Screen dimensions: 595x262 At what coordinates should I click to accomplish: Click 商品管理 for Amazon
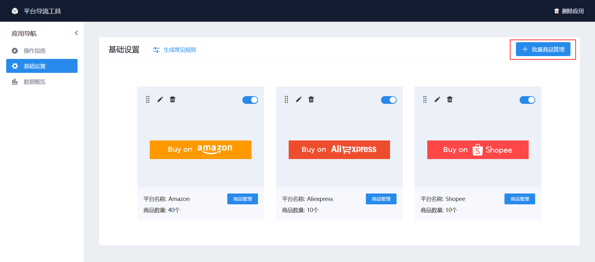point(242,199)
